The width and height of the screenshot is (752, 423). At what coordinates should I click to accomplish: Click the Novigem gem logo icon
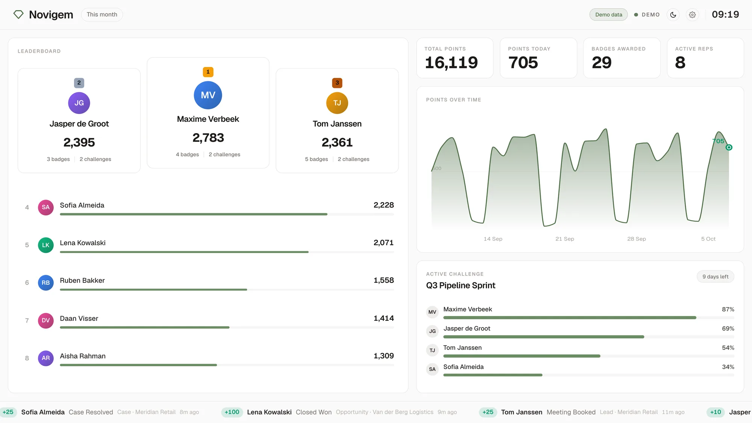tap(18, 15)
